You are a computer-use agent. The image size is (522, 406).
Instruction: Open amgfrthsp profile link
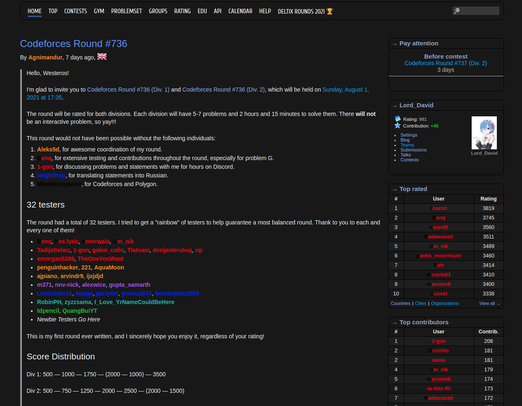click(51, 175)
